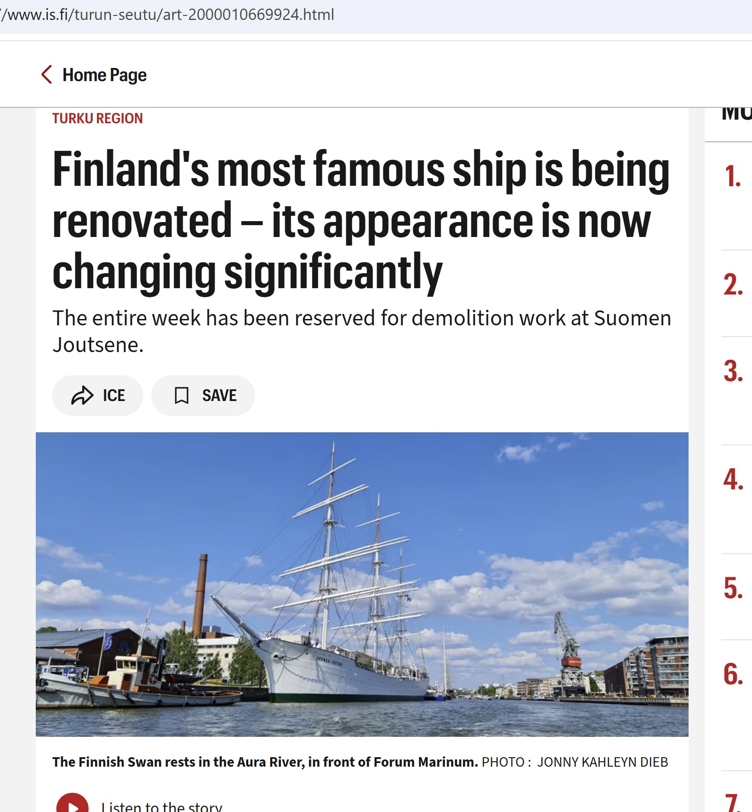
Task: Select ranked story number 4
Action: pos(733,479)
